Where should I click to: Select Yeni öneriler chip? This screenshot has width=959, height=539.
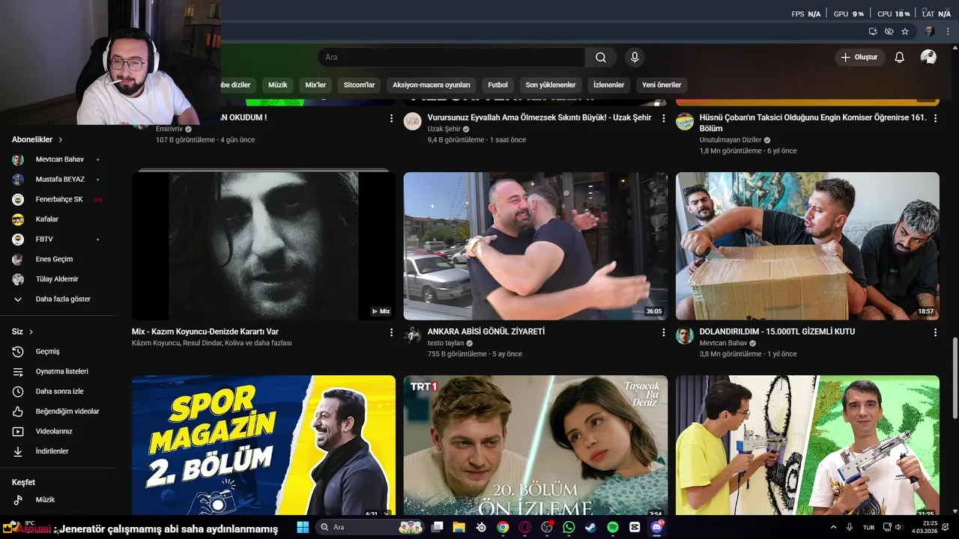(x=662, y=85)
